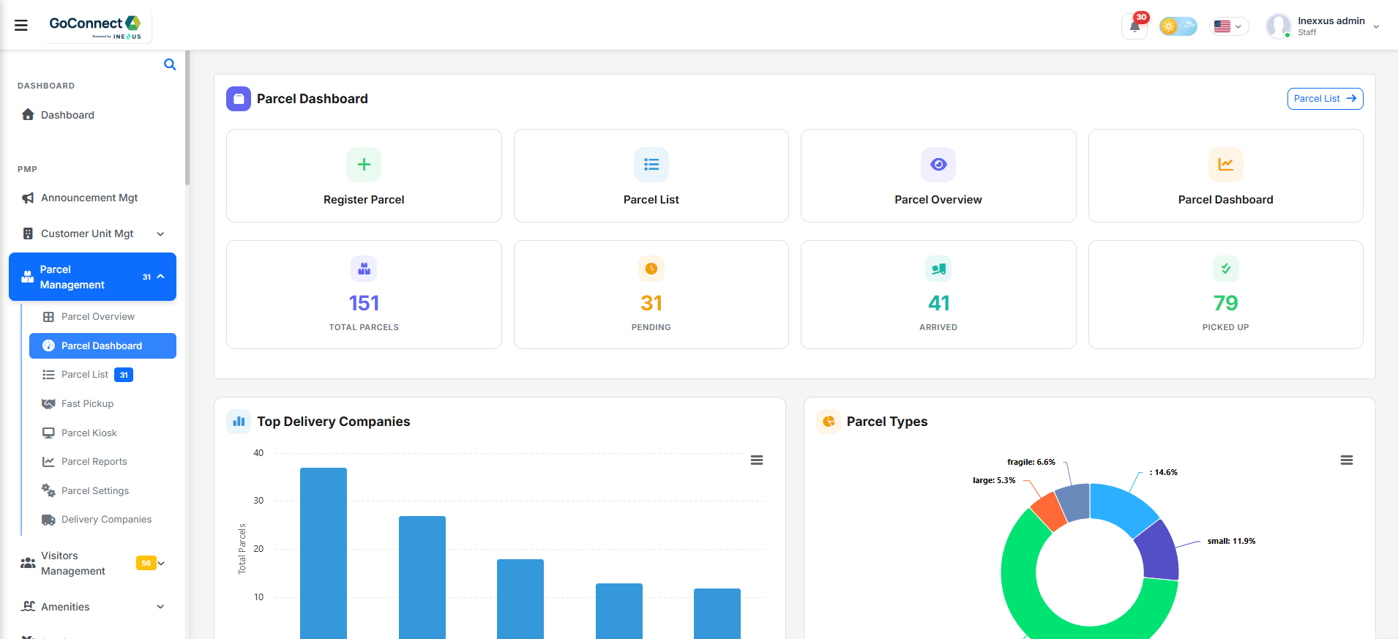1398x639 pixels.
Task: Open Parcel Settings from the sidebar
Action: coord(94,490)
